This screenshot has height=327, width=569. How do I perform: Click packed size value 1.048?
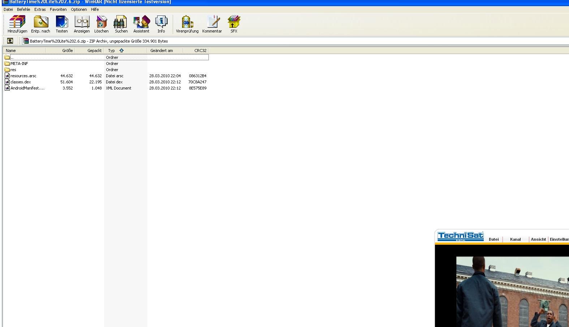96,88
